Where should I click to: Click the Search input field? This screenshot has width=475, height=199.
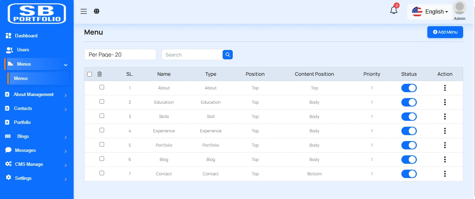click(x=192, y=55)
